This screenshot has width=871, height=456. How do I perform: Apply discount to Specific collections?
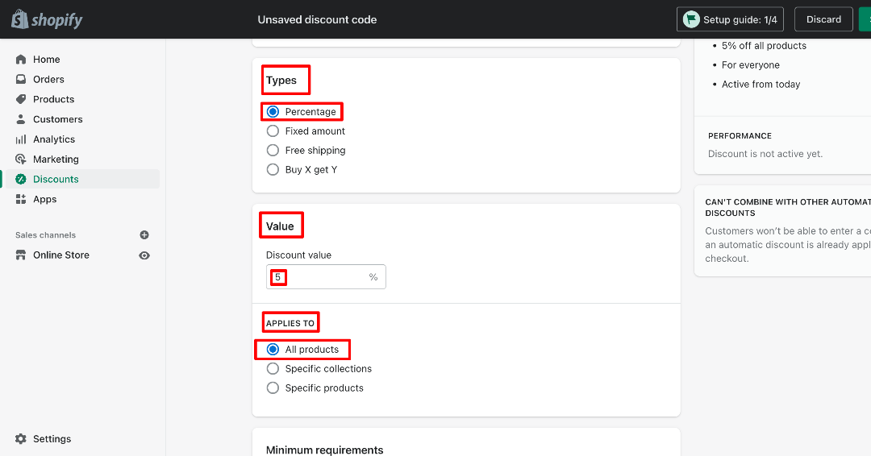tap(273, 369)
